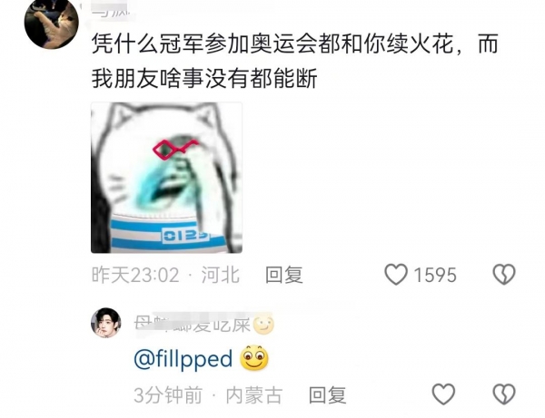Like the @fillpped reply with heart icon

[443, 394]
